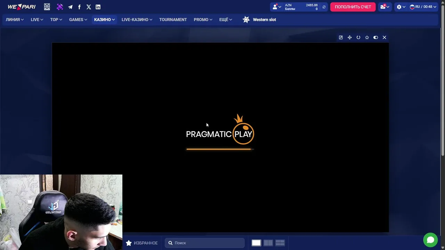The height and width of the screenshot is (250, 445).
Task: Open the settings gear dropdown
Action: (x=401, y=7)
